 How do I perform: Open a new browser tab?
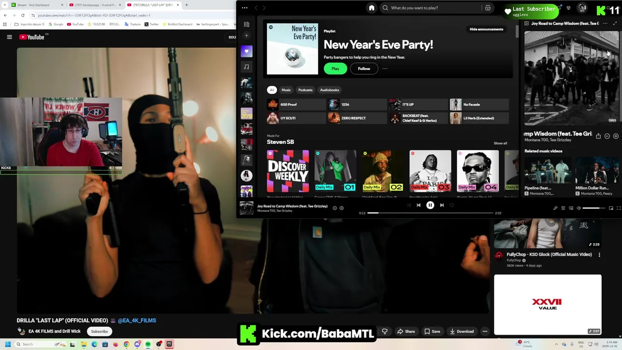point(187,5)
